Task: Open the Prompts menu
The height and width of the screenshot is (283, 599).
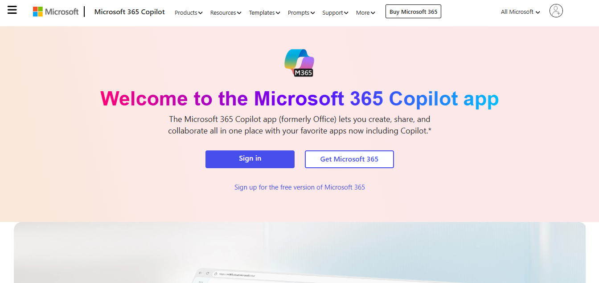Action: [x=301, y=12]
